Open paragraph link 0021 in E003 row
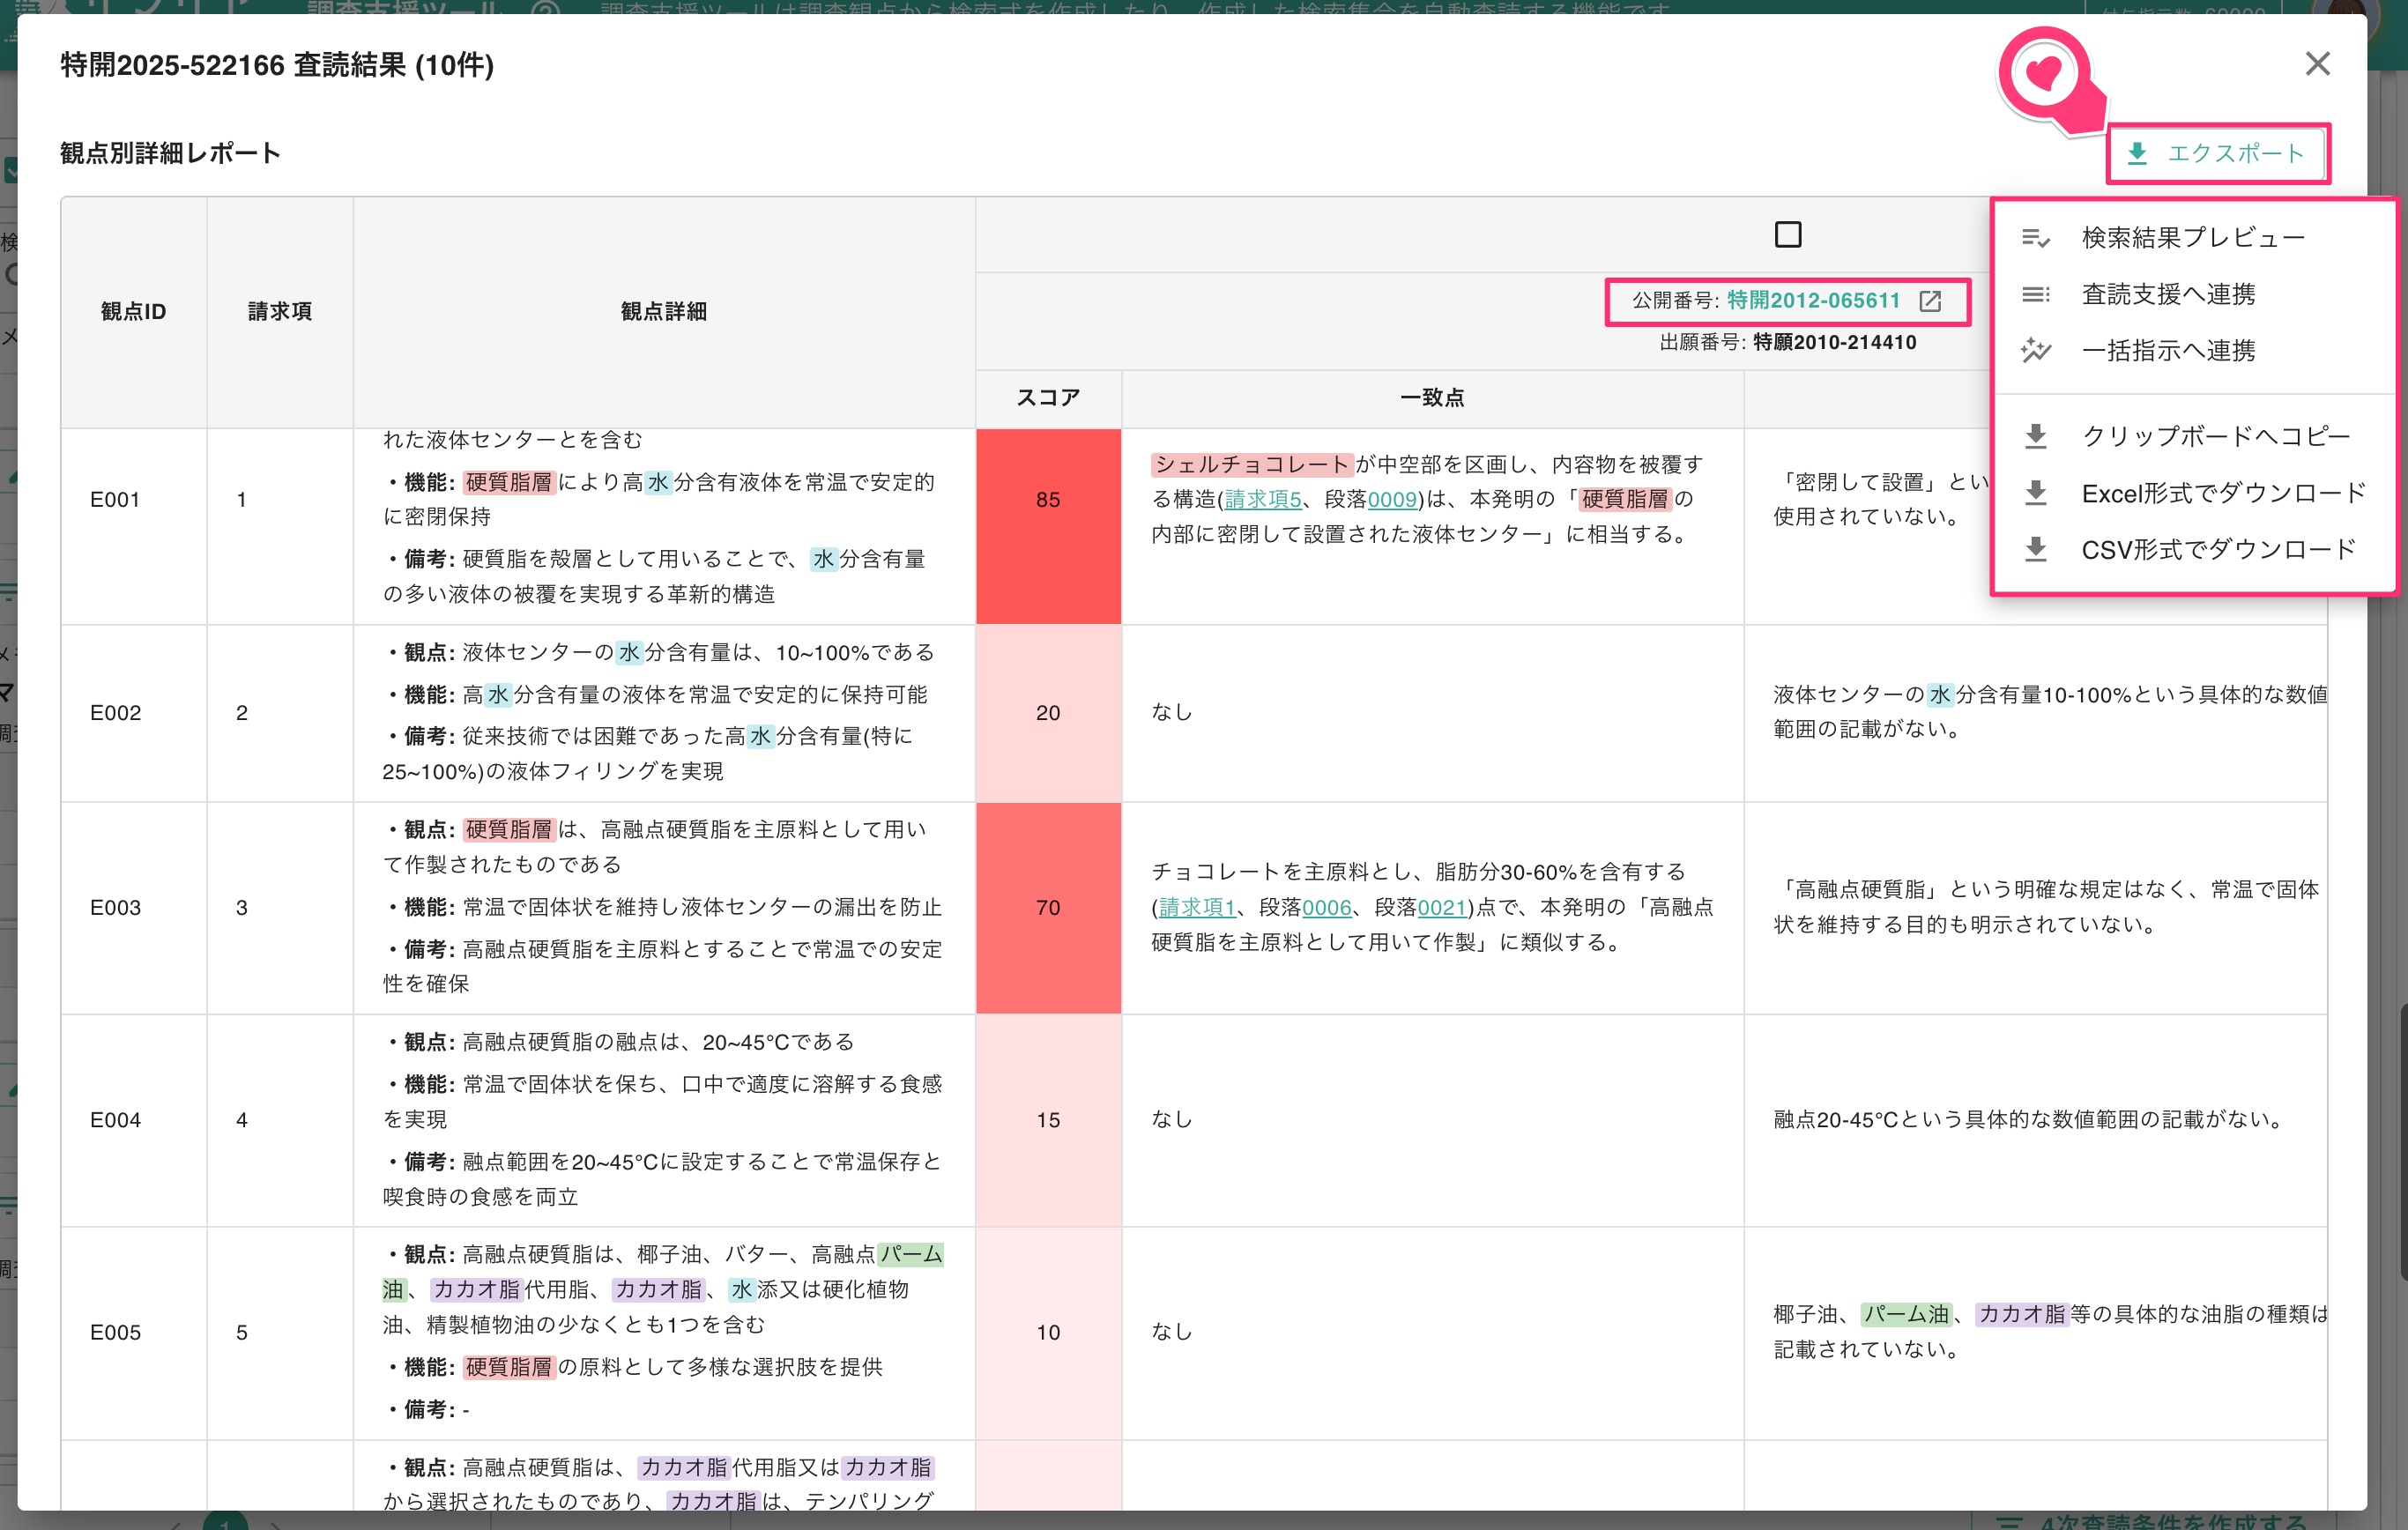2408x1530 pixels. 1442,907
